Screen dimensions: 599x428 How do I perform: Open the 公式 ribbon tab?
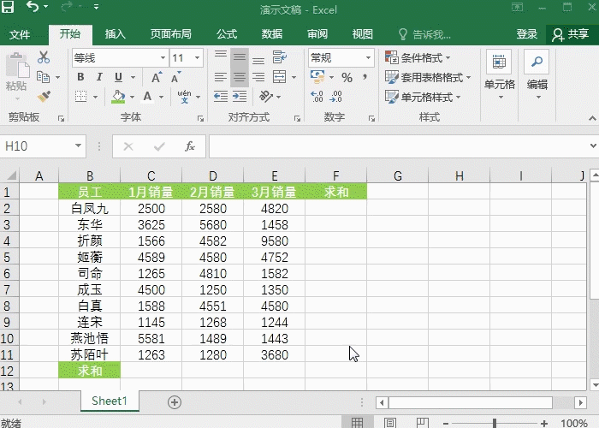226,34
